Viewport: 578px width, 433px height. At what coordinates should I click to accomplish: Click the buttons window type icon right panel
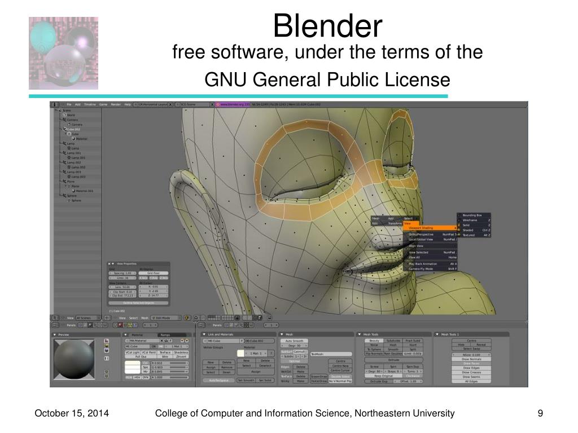point(201,325)
